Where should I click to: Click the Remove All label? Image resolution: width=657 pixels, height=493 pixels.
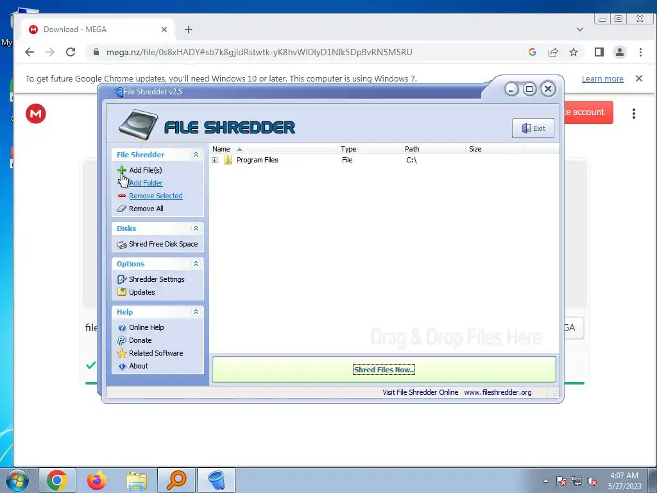click(x=146, y=209)
